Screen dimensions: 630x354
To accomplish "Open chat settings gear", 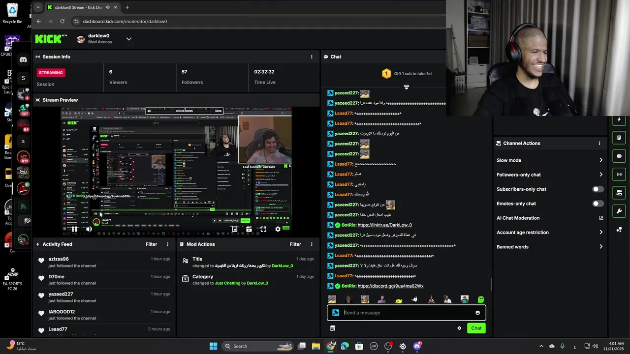I will pos(459,328).
